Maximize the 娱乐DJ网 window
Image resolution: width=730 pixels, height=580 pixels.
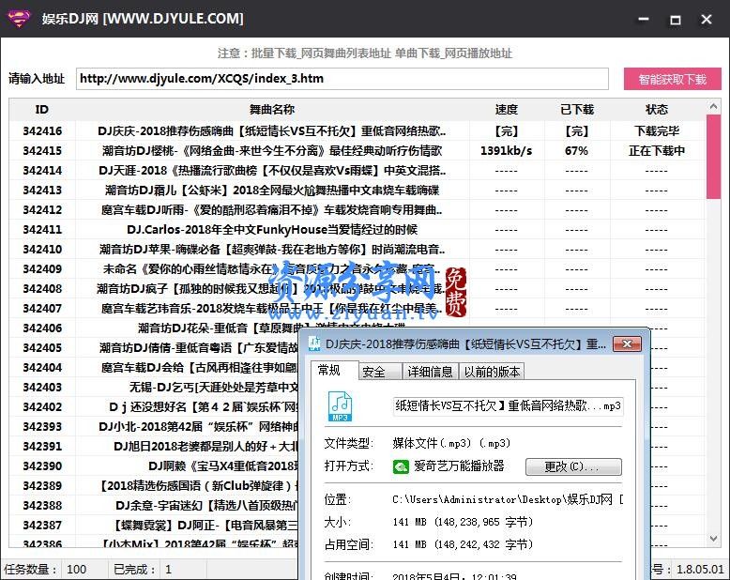click(x=675, y=20)
